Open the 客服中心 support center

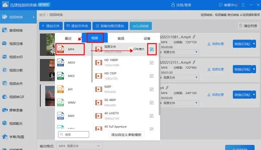coord(228,5)
